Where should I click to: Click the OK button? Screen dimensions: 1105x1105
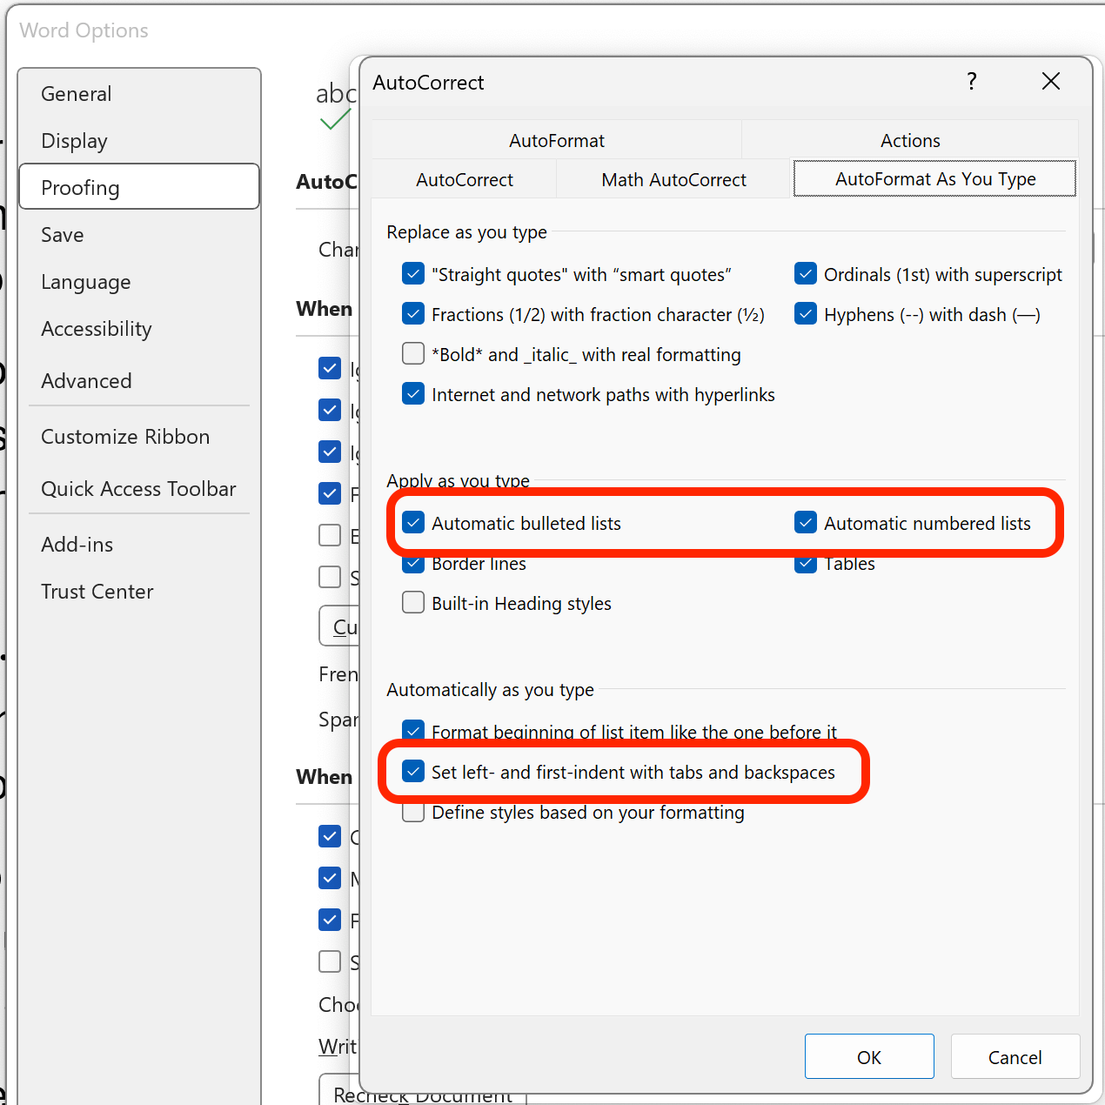[x=868, y=1056]
